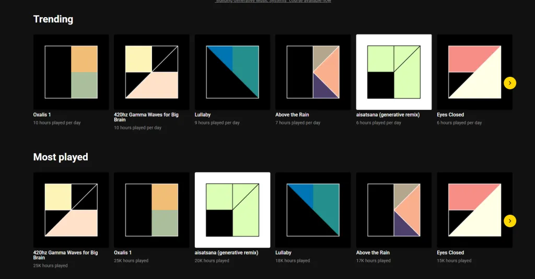
Task: Click '15K hours played' text
Action: point(454,261)
